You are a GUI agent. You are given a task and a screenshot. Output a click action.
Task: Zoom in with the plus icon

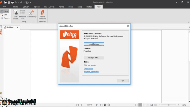click(178, 105)
